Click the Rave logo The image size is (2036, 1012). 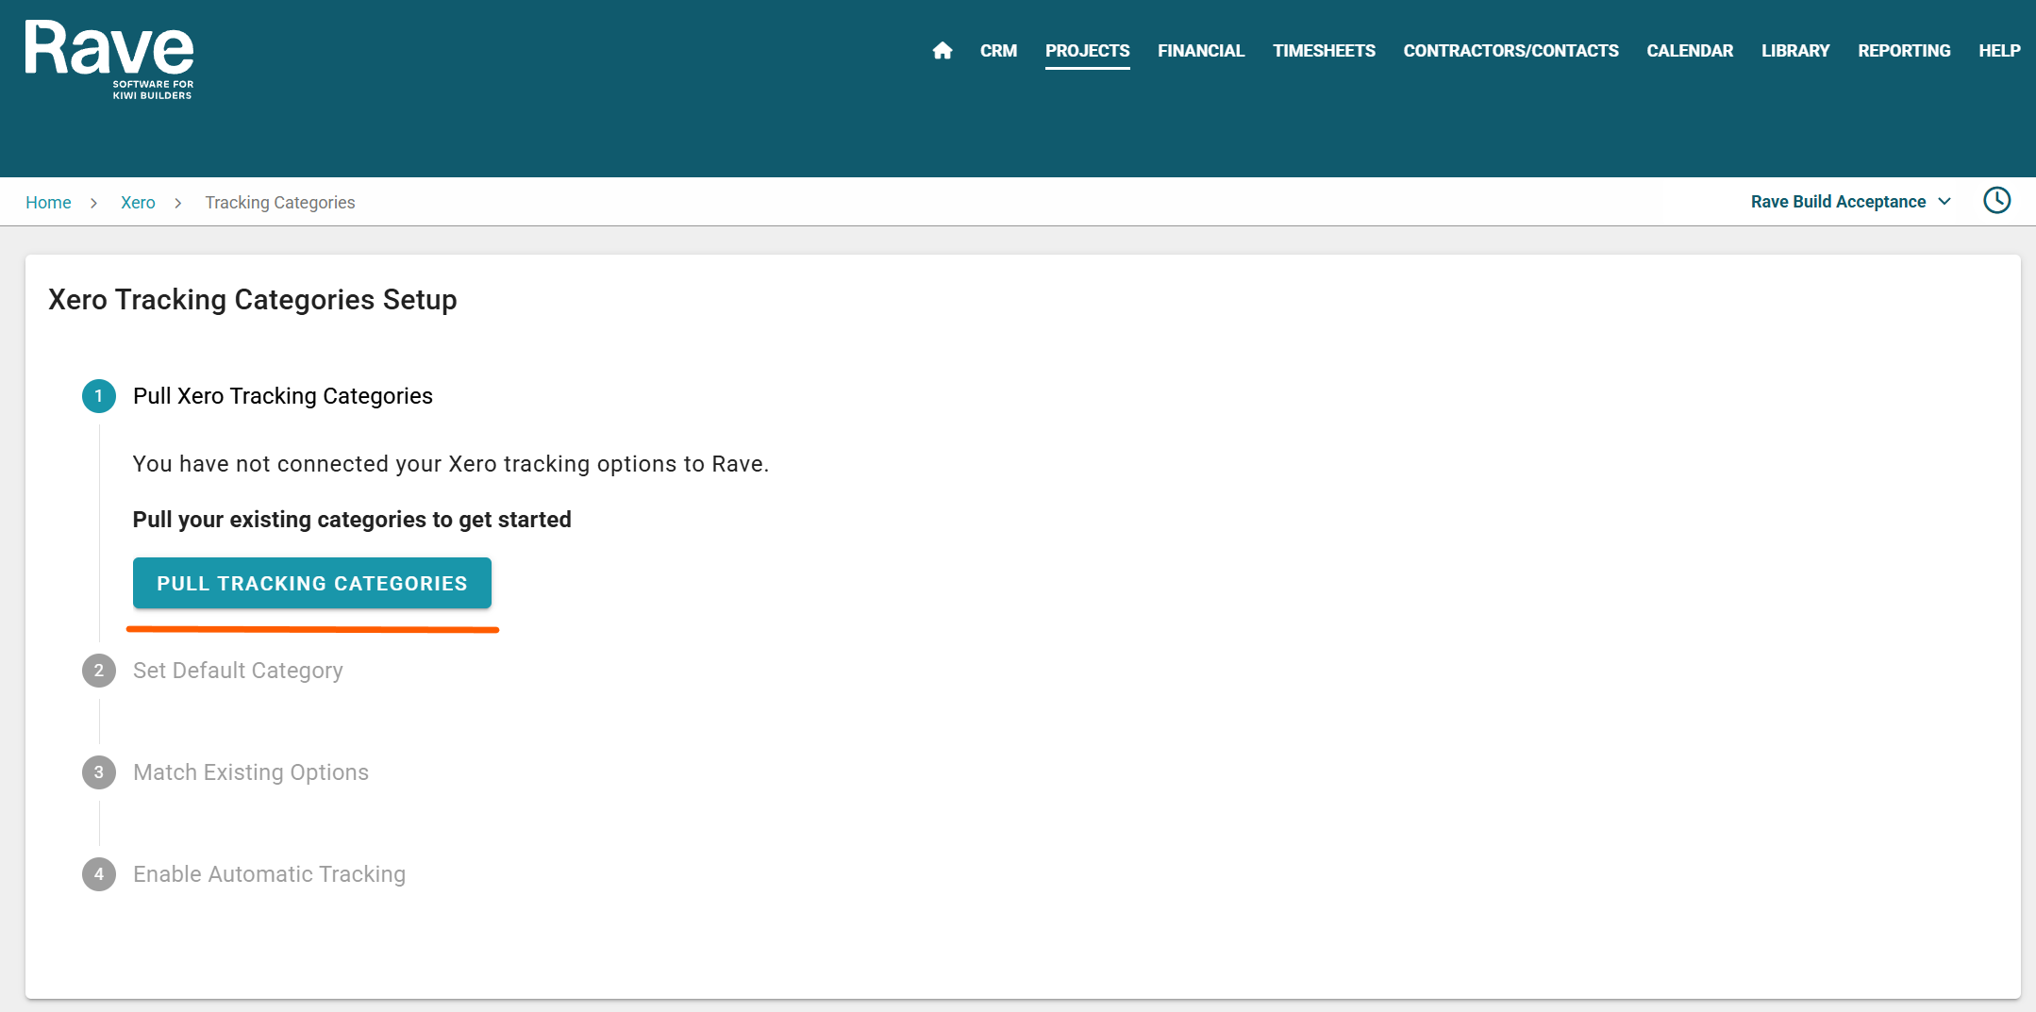pos(109,58)
